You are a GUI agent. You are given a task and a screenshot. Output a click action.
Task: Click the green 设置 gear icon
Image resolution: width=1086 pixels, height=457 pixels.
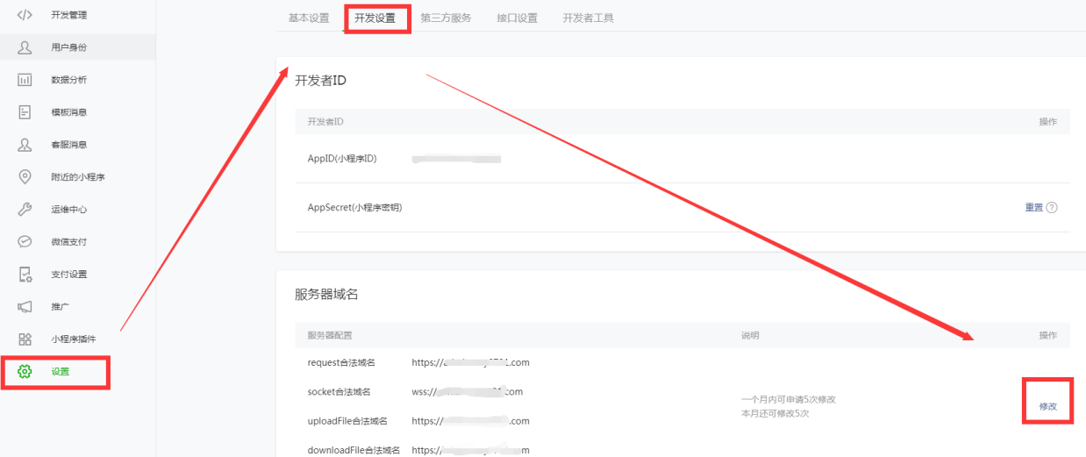click(x=25, y=372)
